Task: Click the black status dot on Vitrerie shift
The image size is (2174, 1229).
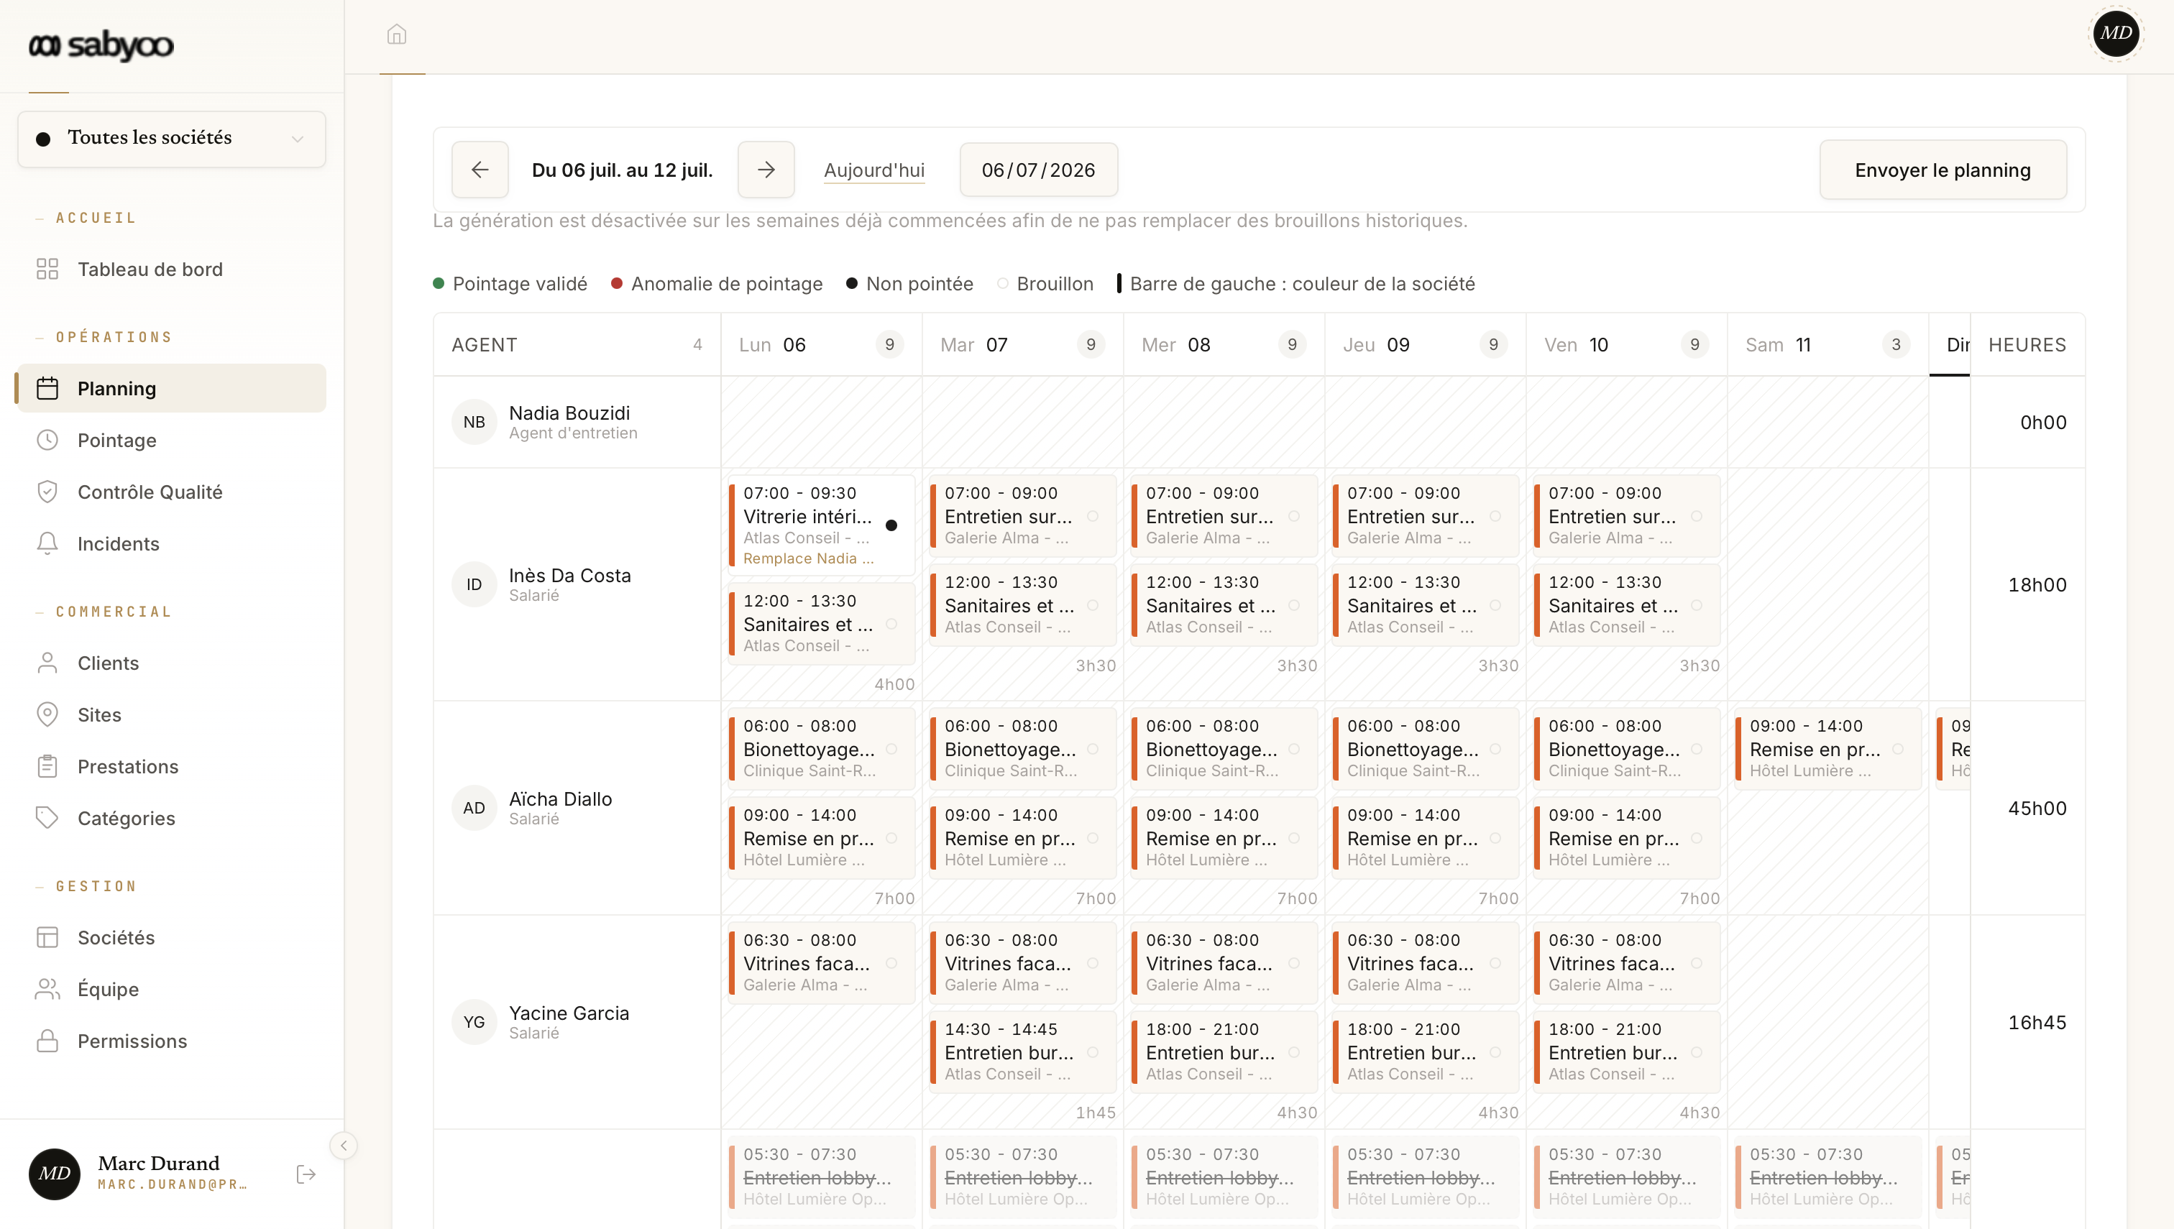Action: (x=891, y=525)
